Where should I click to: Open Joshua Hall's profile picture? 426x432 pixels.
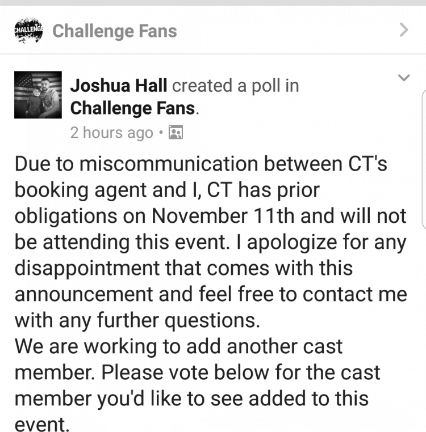[x=38, y=95]
